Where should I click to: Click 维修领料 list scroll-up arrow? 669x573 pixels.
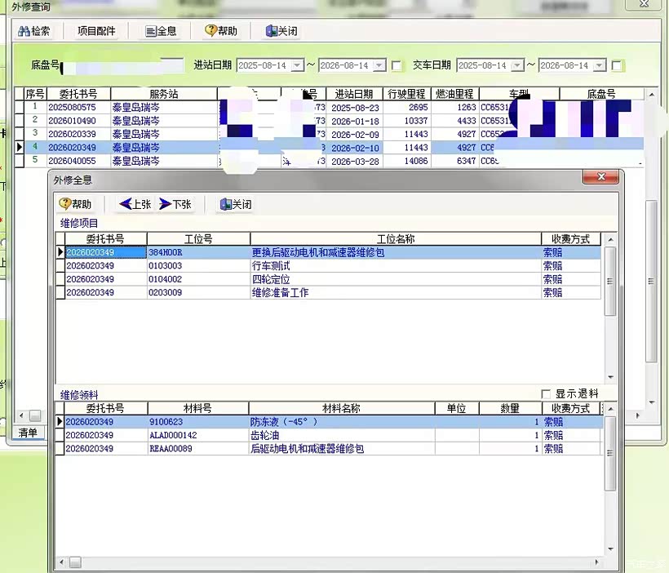[610, 409]
